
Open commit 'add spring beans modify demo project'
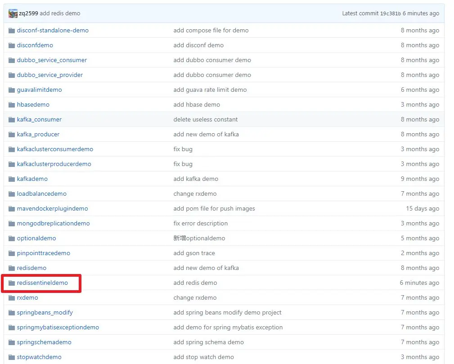228,312
